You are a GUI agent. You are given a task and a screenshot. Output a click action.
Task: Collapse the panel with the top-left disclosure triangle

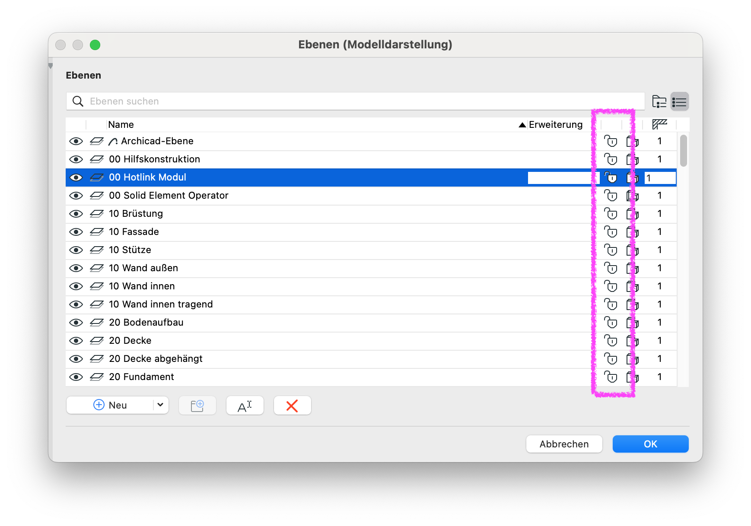[x=51, y=66]
